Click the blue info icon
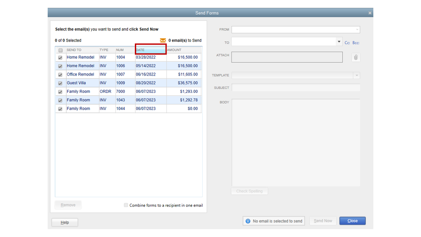 [248, 221]
